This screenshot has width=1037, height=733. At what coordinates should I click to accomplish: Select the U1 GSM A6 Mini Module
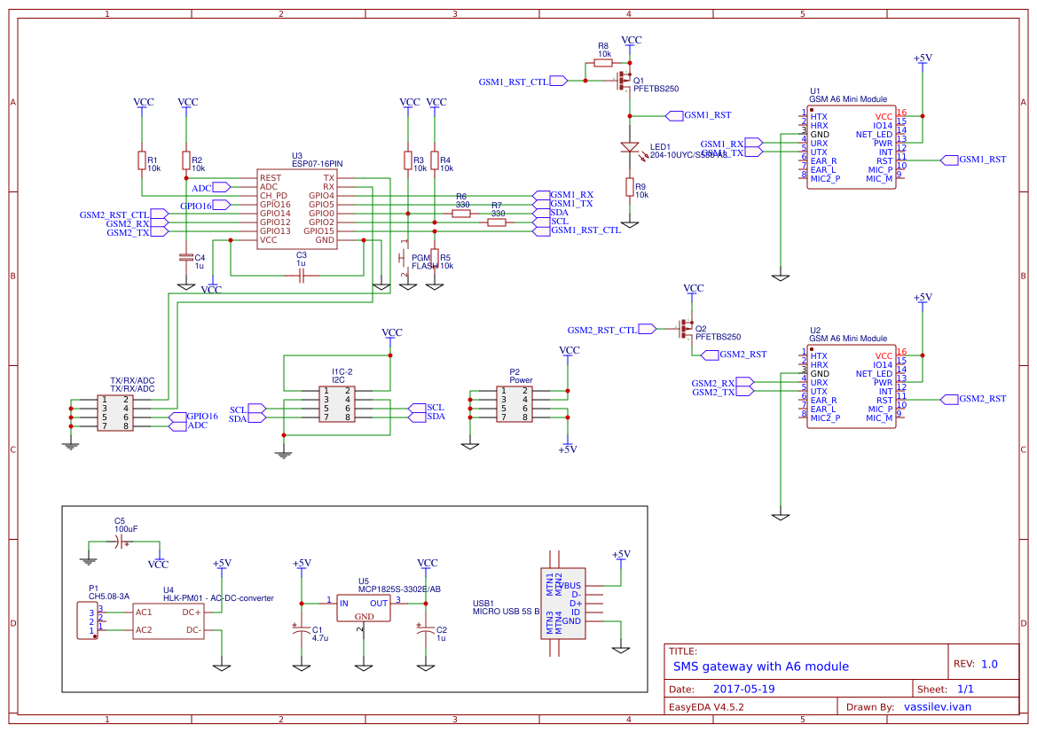click(850, 146)
